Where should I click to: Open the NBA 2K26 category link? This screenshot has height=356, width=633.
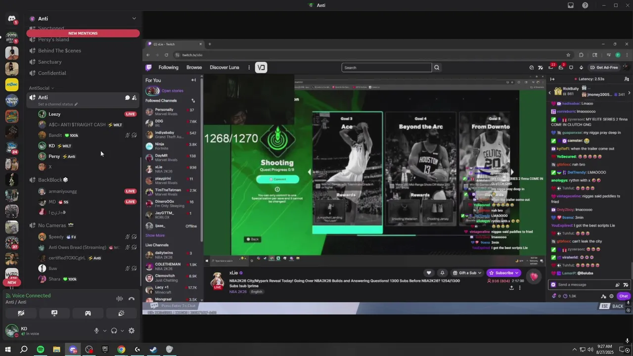[238, 292]
